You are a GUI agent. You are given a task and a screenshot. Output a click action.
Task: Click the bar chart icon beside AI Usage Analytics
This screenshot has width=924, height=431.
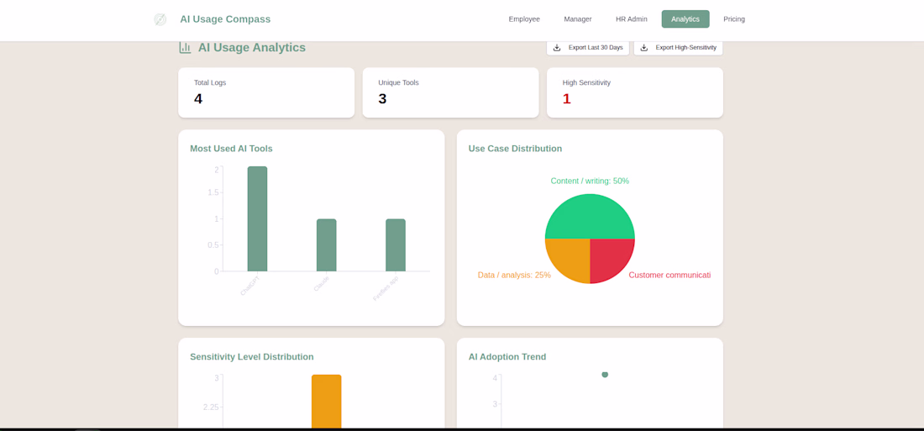point(185,48)
